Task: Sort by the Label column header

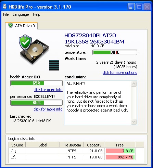Action: pos(43,145)
